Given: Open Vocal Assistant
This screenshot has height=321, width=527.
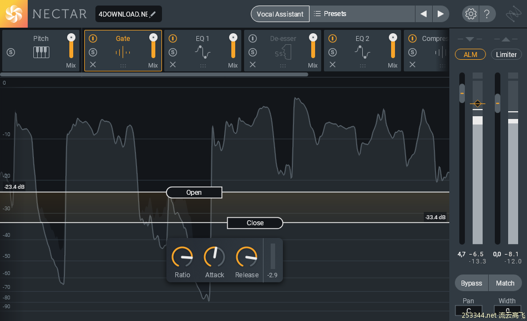Looking at the screenshot, I should (280, 14).
